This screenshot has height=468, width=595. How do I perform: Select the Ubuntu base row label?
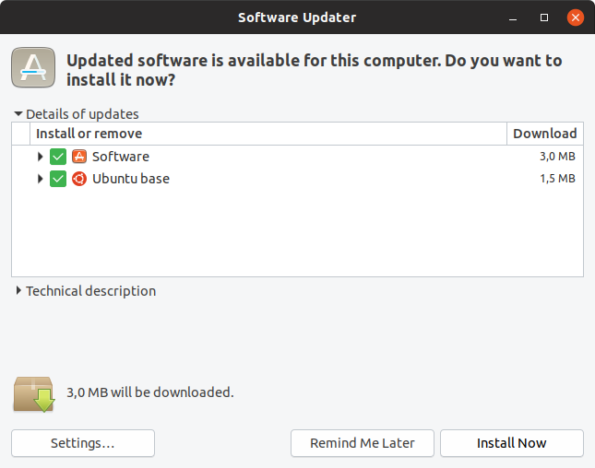(131, 179)
